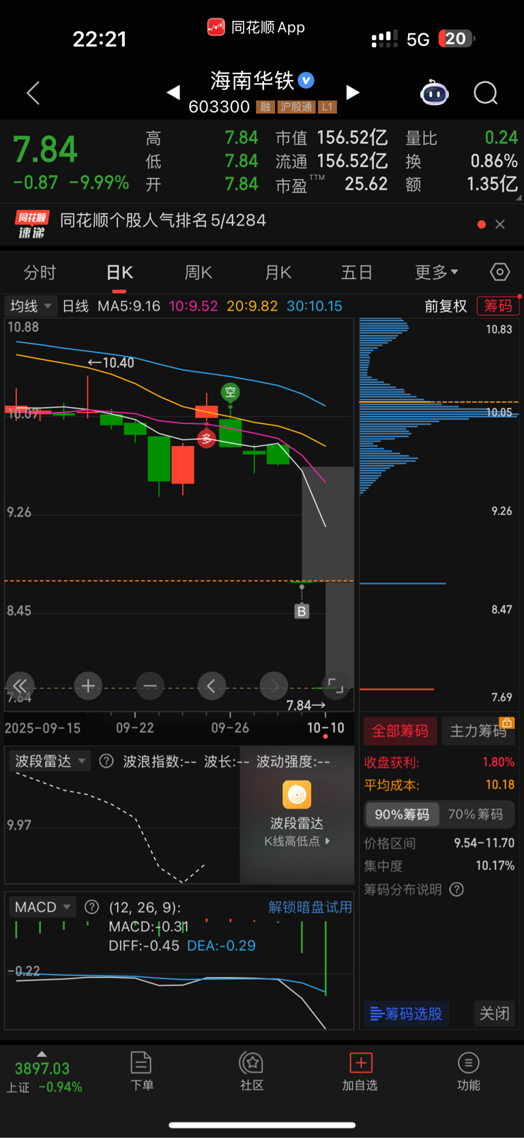Tap the L1 data level tag
The image size is (524, 1138).
click(x=327, y=107)
